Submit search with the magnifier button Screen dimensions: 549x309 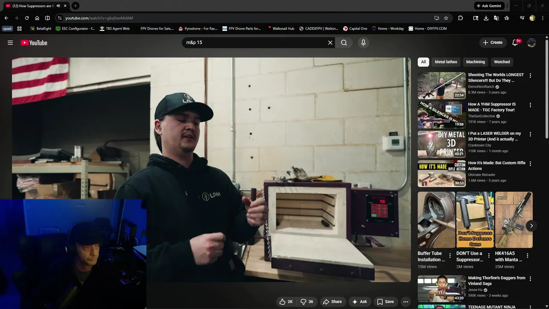pyautogui.click(x=344, y=42)
